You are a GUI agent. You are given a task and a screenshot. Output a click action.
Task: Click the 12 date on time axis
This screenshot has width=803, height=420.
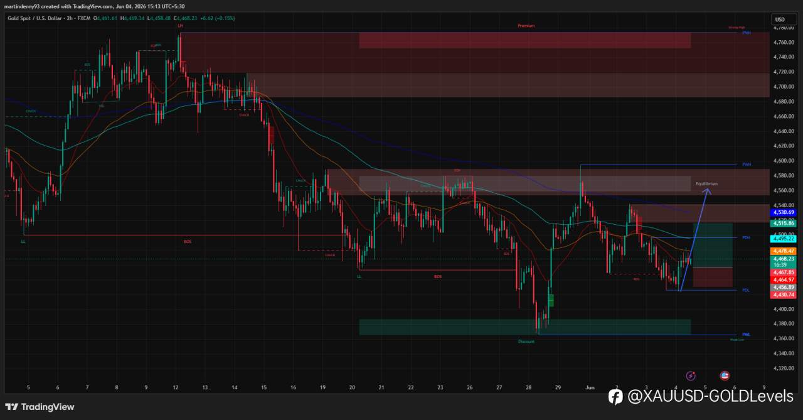tap(175, 388)
